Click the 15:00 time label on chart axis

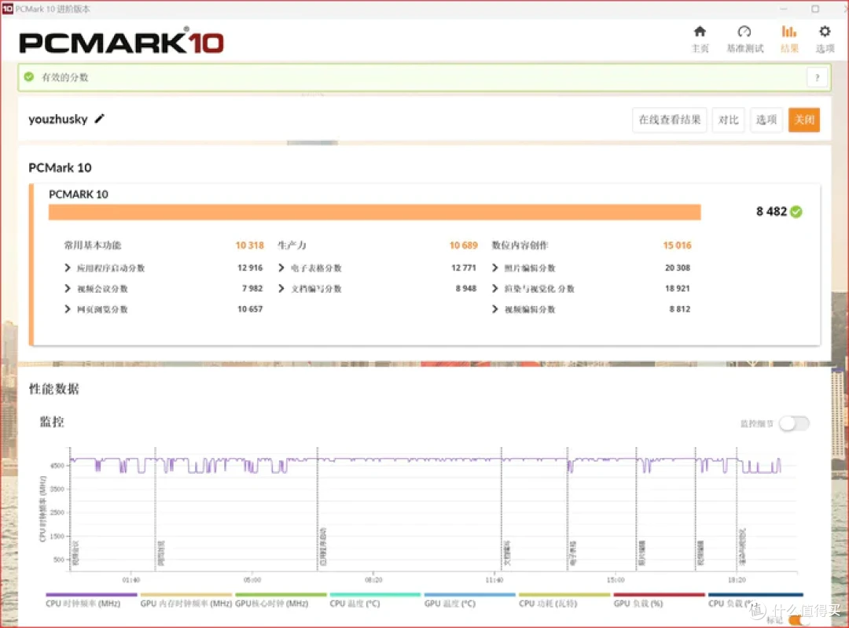tap(616, 580)
